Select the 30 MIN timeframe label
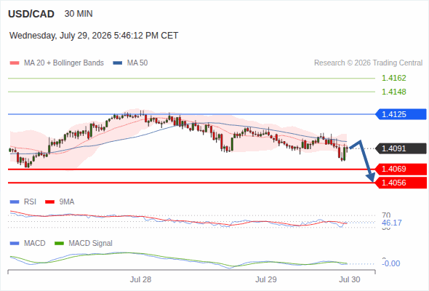Viewport: 429px width, 291px height. 79,14
